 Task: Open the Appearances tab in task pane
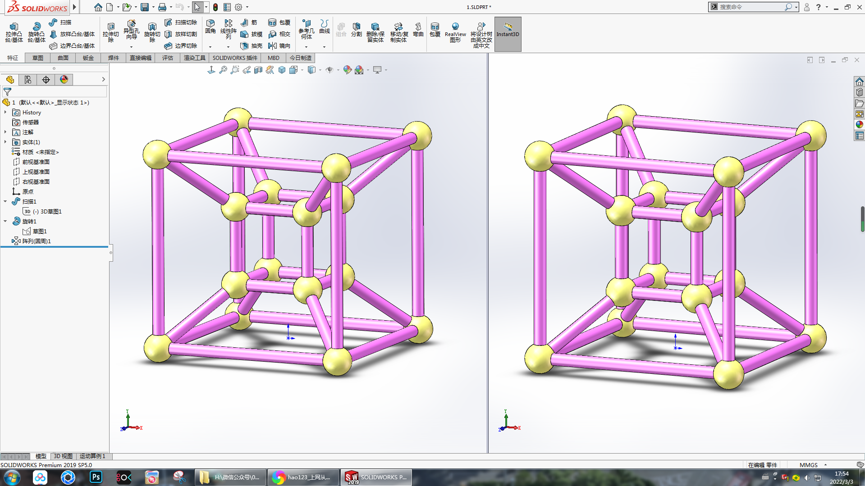click(x=860, y=124)
